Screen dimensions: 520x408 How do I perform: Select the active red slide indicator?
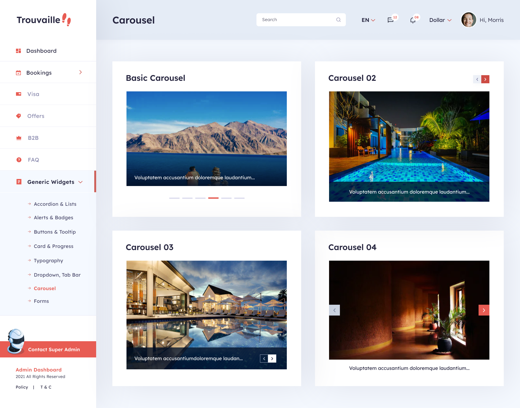[x=213, y=198]
